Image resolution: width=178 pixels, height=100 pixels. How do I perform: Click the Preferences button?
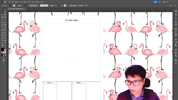point(81,6)
